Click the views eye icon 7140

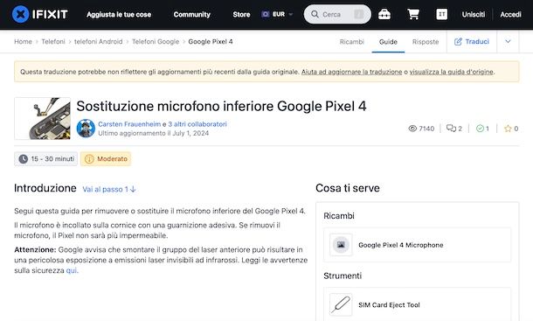click(412, 129)
